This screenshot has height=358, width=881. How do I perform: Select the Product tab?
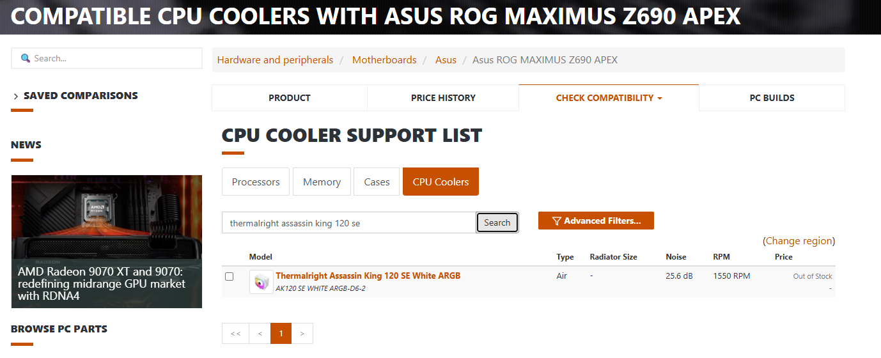(289, 98)
